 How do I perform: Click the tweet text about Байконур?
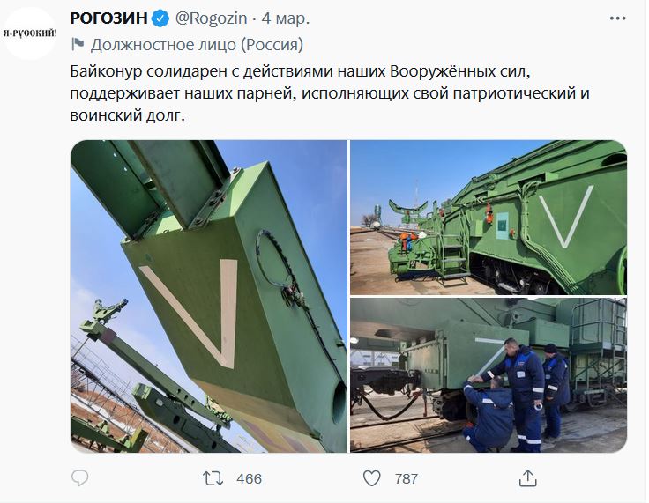[x=330, y=93]
